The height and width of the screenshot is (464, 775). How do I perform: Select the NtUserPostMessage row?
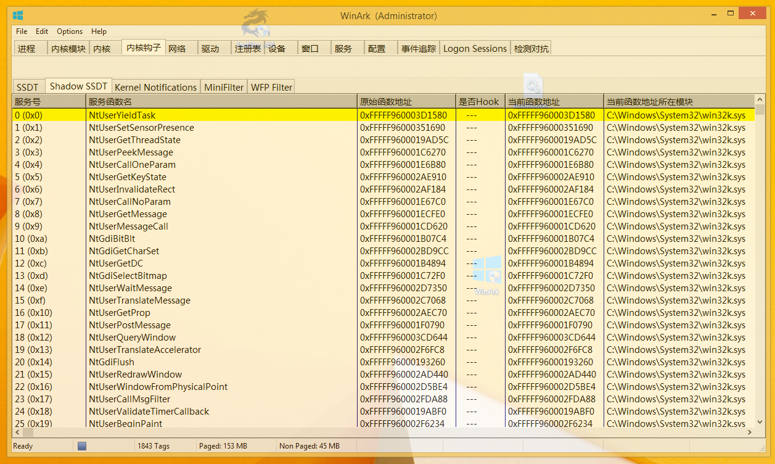click(x=383, y=325)
